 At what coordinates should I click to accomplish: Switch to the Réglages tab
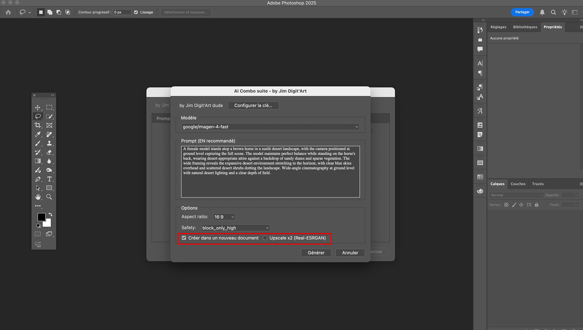tap(498, 27)
